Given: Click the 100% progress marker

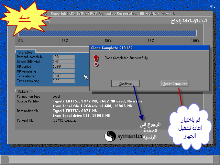Looking at the screenshot, I should [195, 41].
